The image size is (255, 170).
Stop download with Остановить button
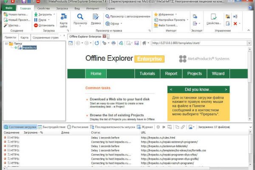point(44,25)
